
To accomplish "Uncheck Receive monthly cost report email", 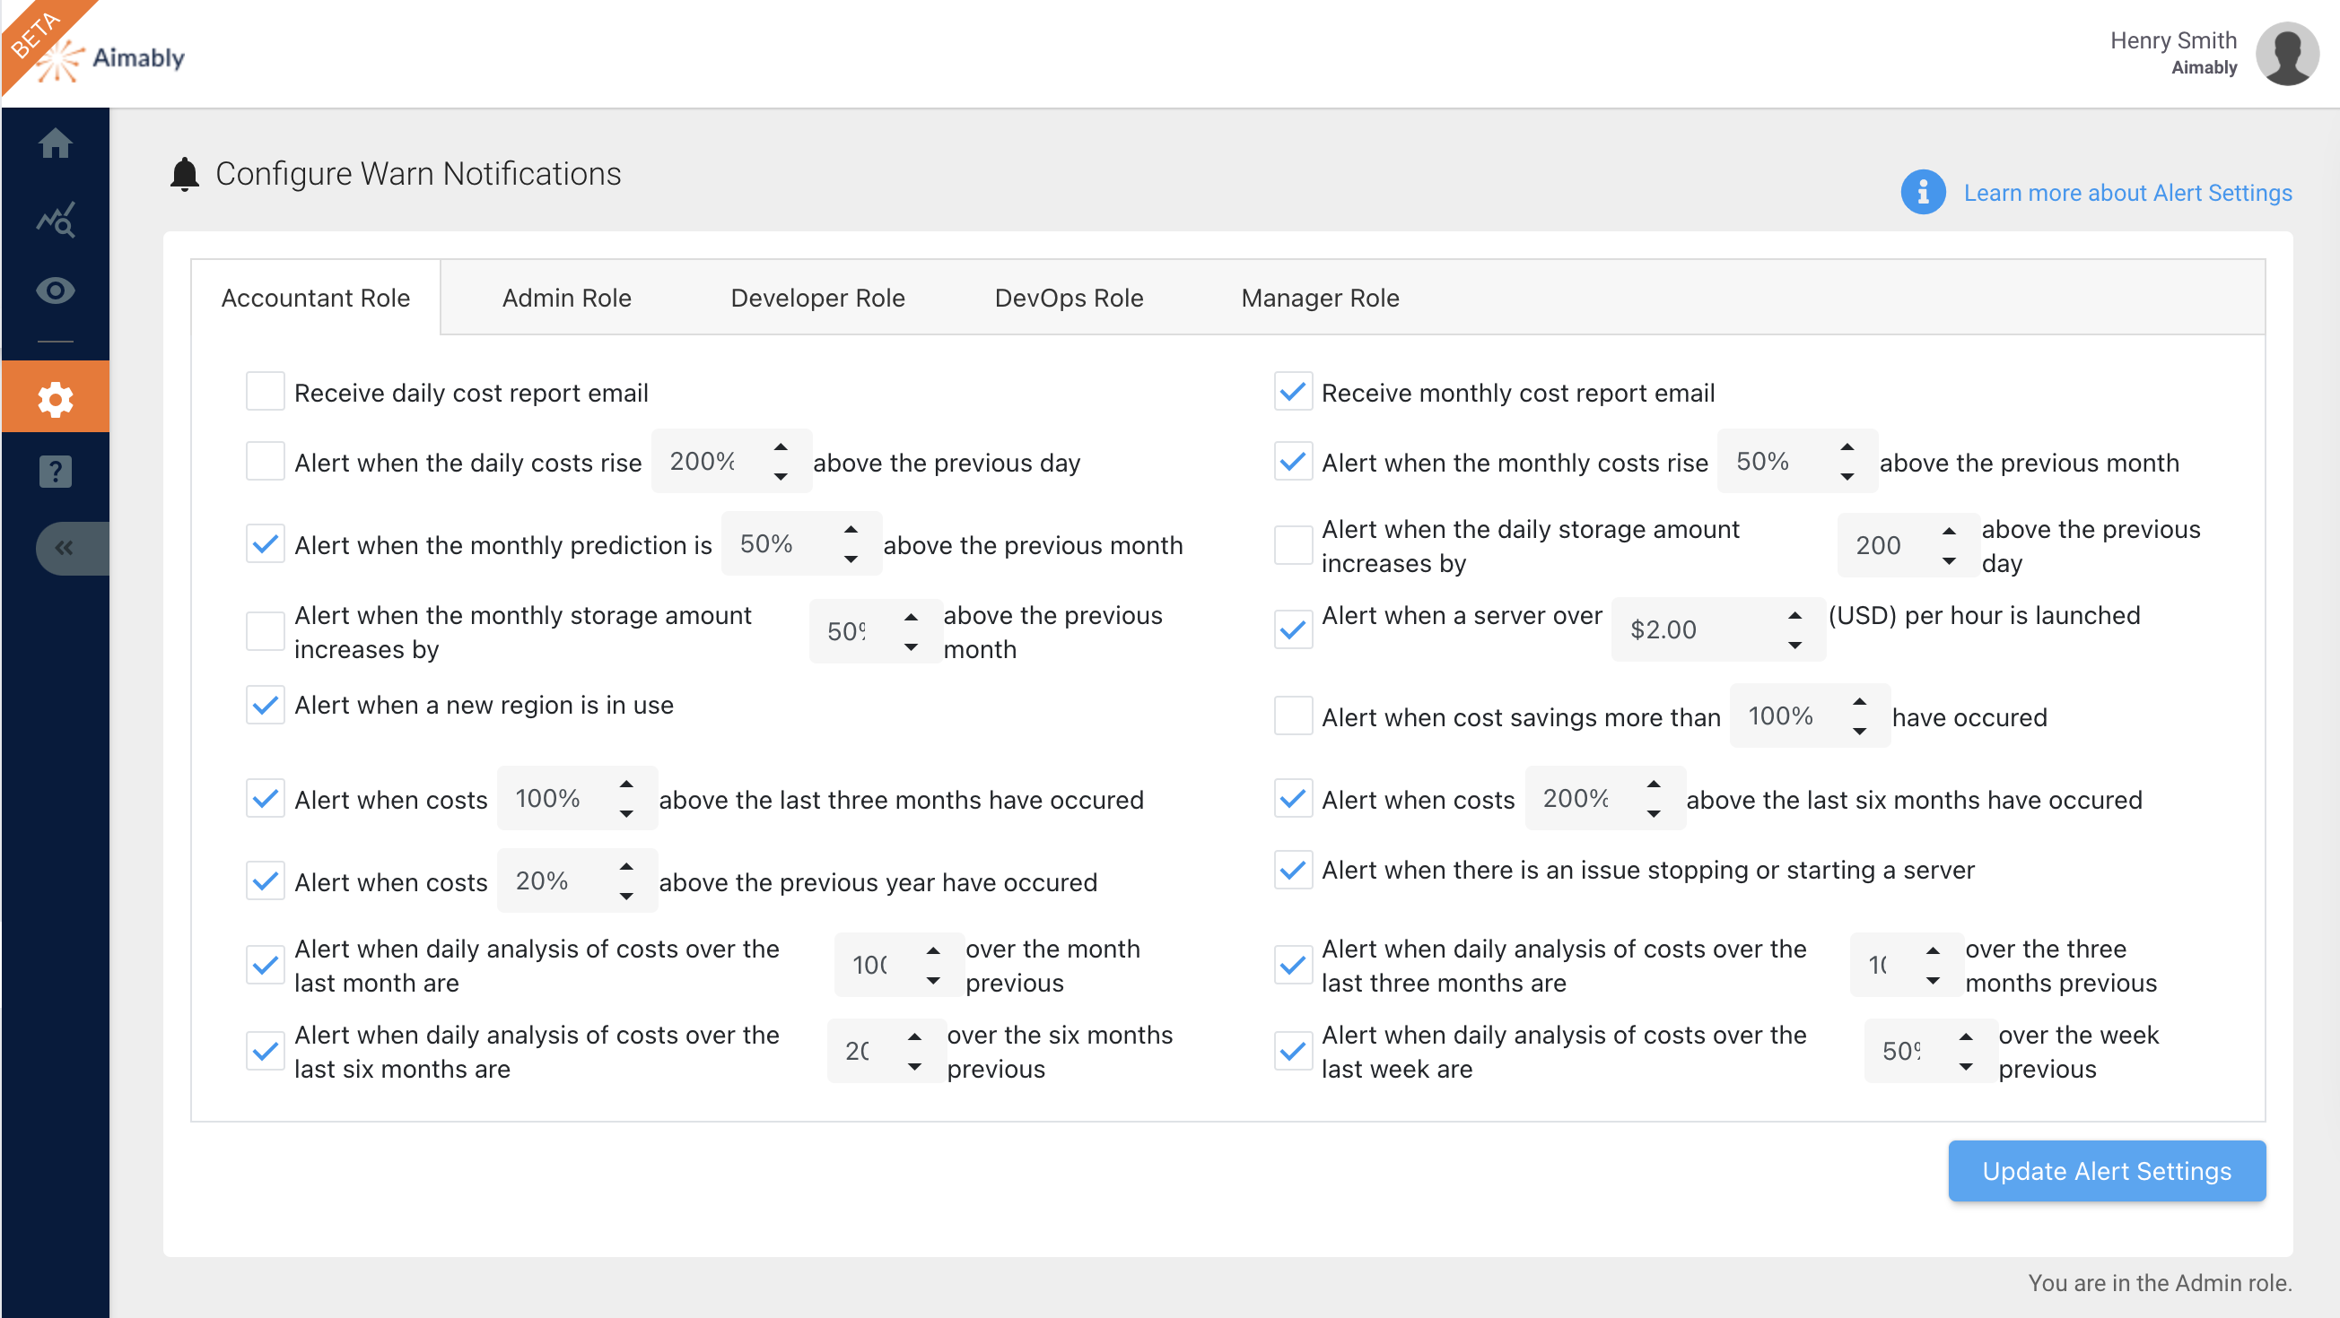I will click(1293, 391).
